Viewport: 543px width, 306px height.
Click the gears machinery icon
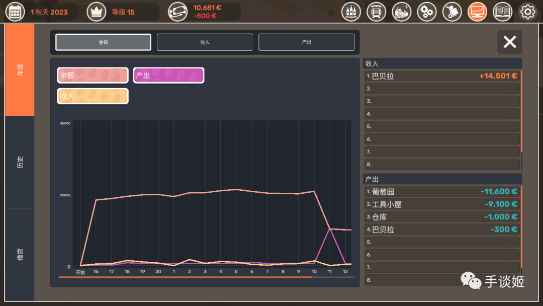[x=427, y=11]
